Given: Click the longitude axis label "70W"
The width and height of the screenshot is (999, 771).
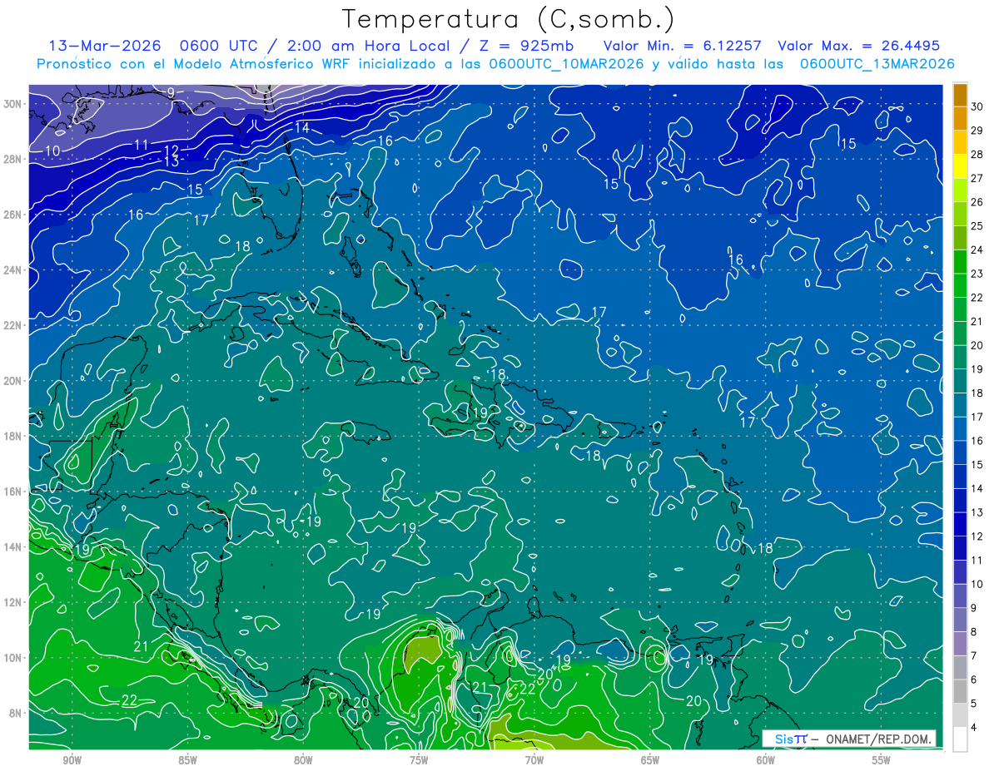Looking at the screenshot, I should pos(534,760).
